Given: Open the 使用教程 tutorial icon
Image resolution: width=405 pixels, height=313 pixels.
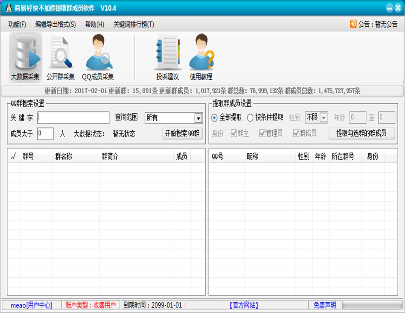Looking at the screenshot, I should pos(201,58).
